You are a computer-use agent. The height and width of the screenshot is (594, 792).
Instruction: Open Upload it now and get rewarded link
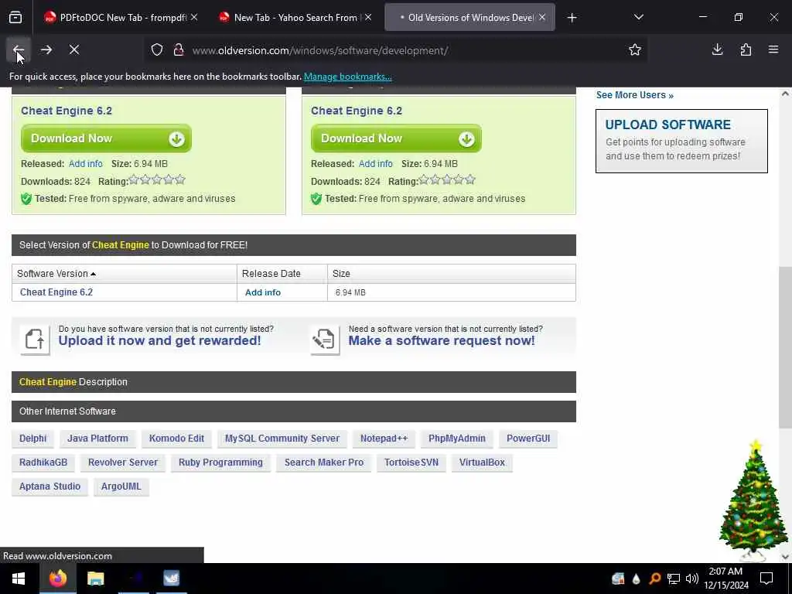pos(159,340)
